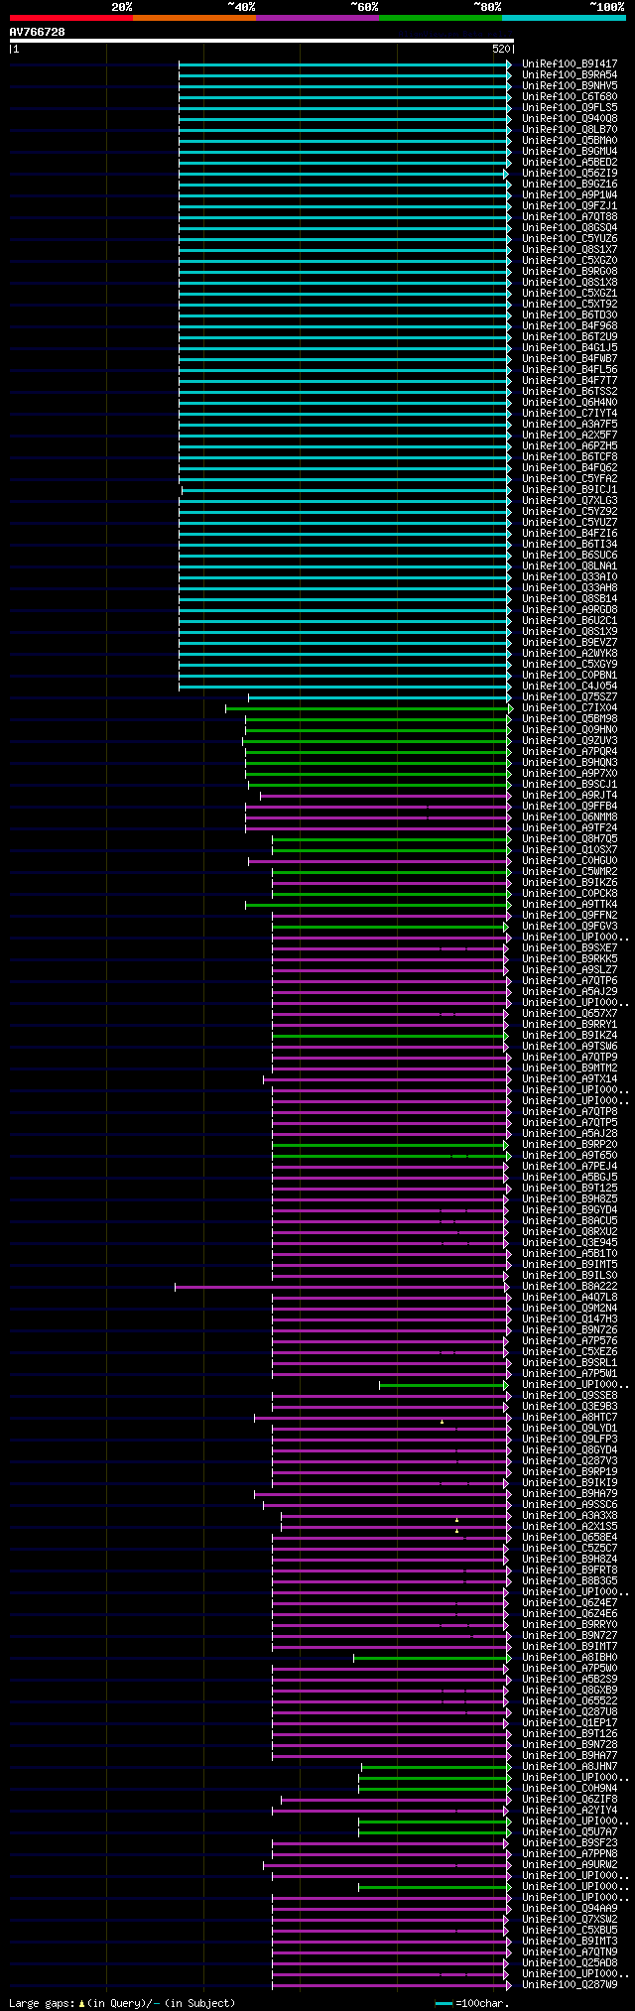Click the purple ~60% identity legend segment

click(317, 18)
